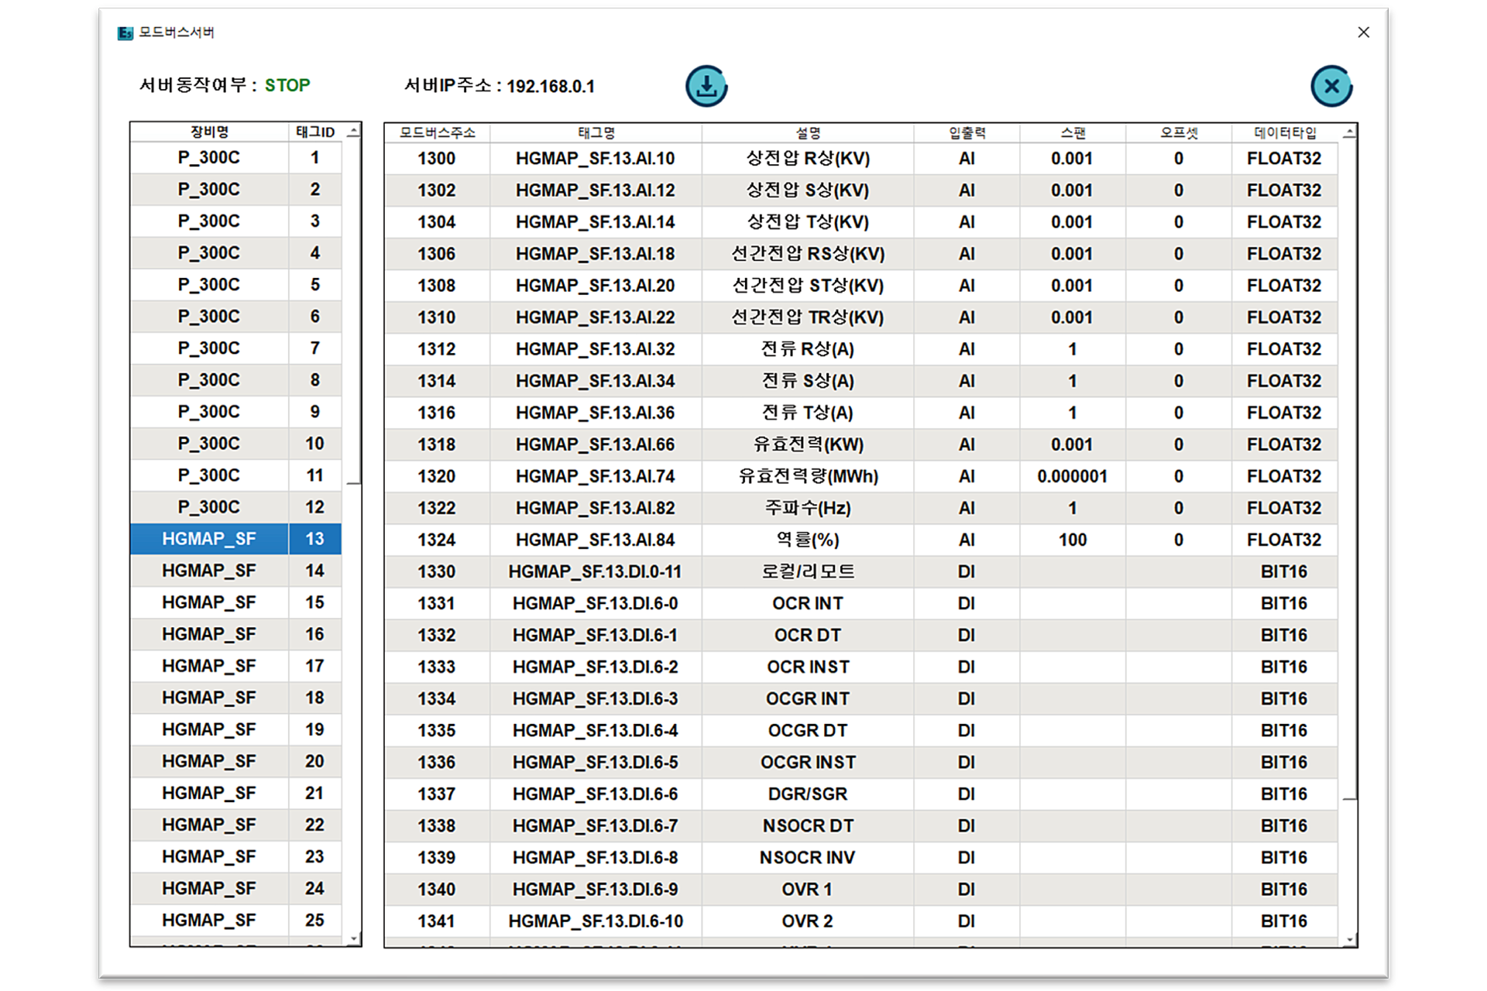Click up arrow of tag table scrollbar
This screenshot has height=991, width=1487.
click(1349, 133)
